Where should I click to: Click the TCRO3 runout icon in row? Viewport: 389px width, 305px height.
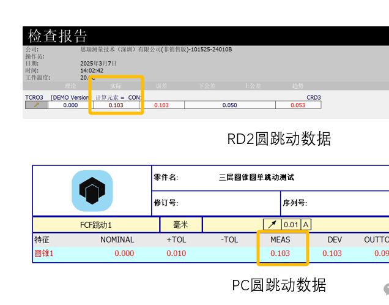pos(36,105)
